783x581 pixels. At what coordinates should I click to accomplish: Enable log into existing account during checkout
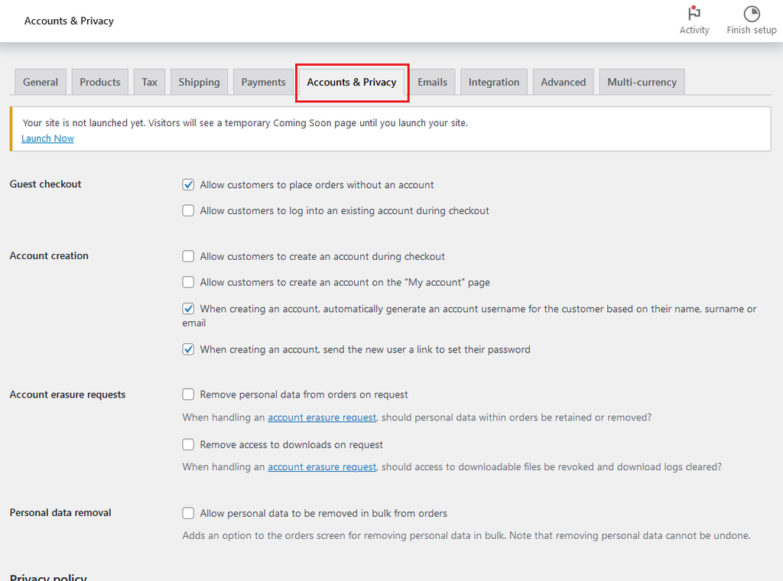point(188,211)
